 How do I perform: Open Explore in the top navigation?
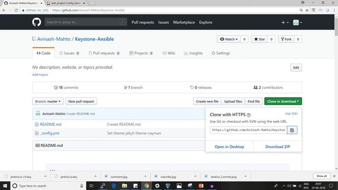pyautogui.click(x=205, y=22)
